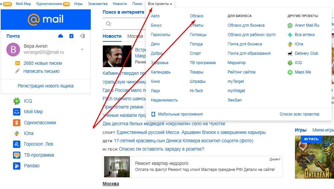Expand the account selector arrow near Вера Ангел
334x189 pixels.
pos(82,50)
